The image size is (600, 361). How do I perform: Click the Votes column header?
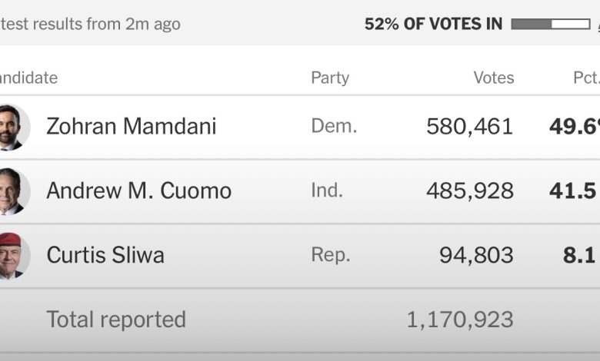coord(493,78)
